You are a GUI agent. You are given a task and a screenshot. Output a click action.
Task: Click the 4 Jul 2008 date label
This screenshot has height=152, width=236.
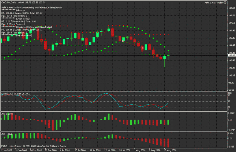click(x=65, y=150)
